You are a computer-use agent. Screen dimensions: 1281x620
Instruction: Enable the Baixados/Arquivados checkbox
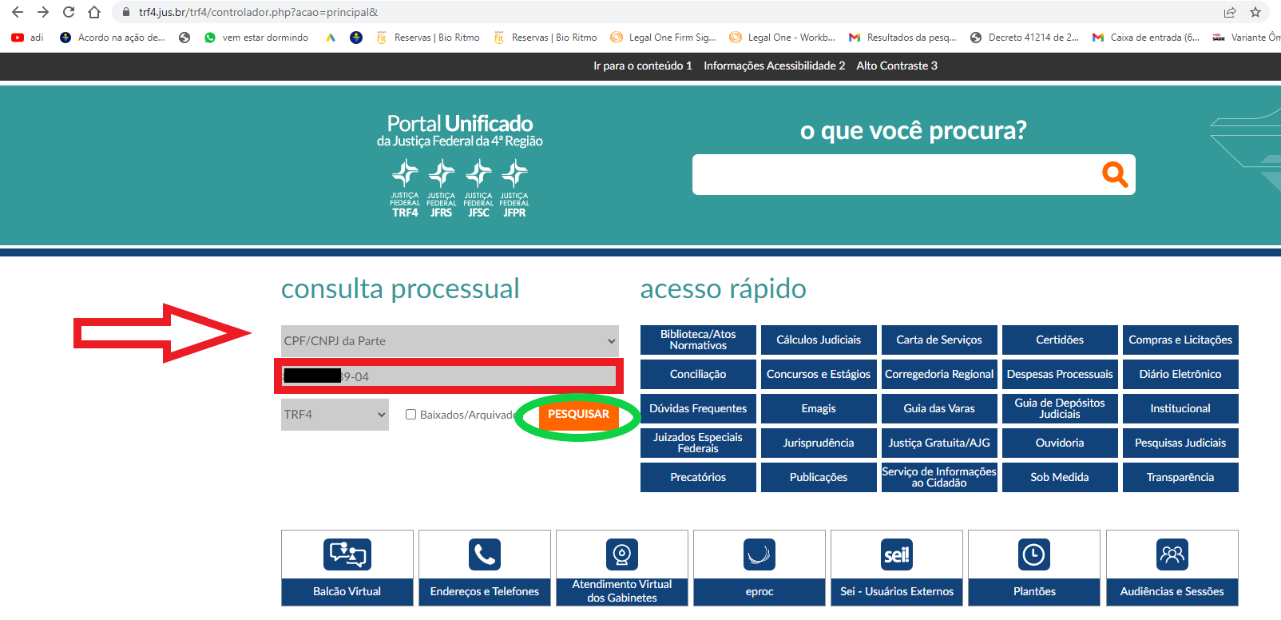(410, 415)
